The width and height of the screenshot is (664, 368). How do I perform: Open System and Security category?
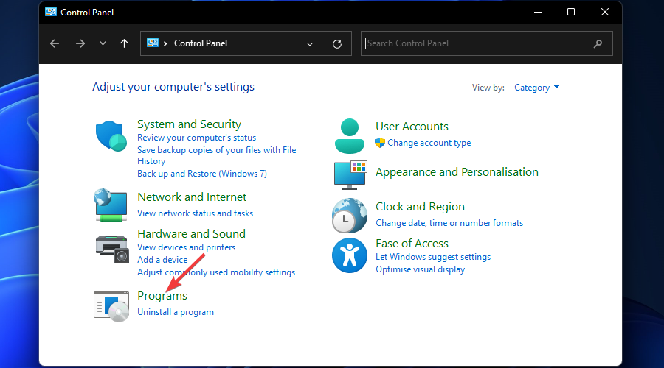190,124
